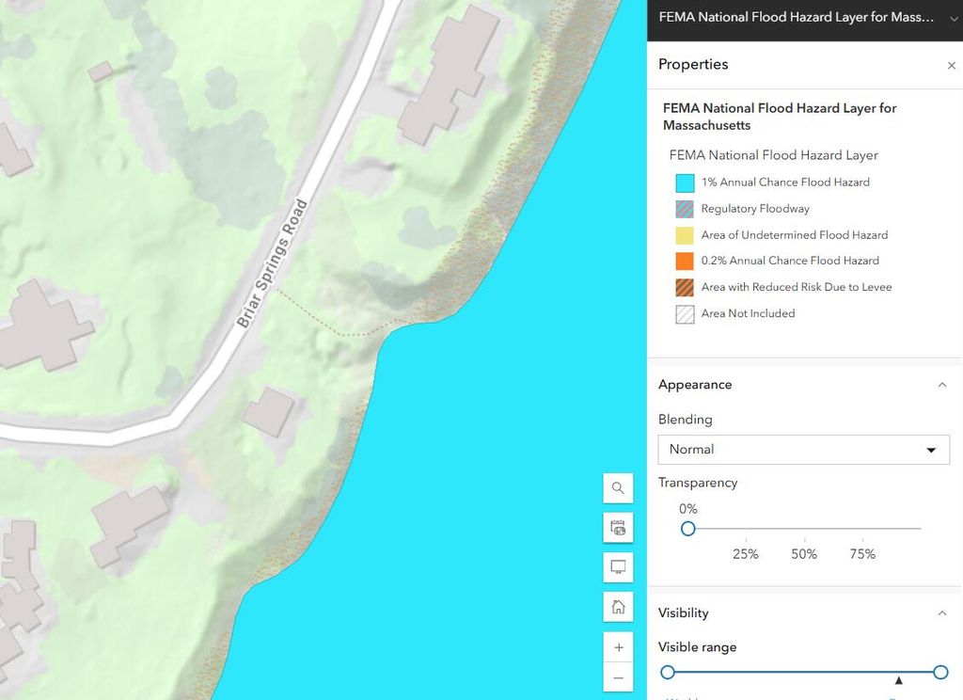Click the 0.2% Annual Chance Flood Hazard swatch

(x=685, y=262)
